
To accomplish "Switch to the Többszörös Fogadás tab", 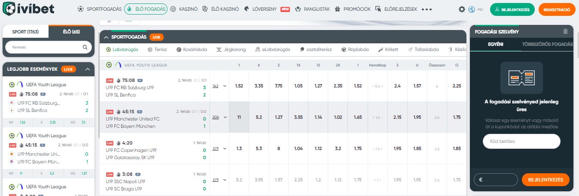I will (547, 44).
